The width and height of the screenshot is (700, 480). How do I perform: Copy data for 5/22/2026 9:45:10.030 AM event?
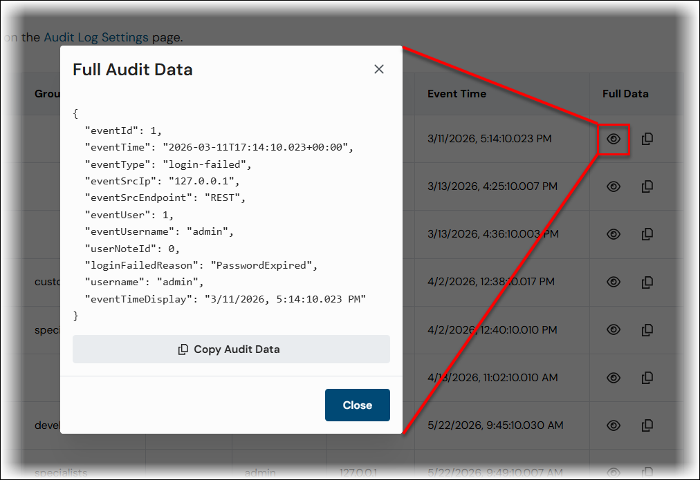pyautogui.click(x=647, y=425)
